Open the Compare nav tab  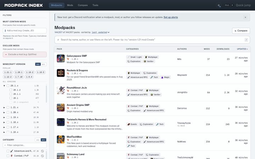[83, 5]
